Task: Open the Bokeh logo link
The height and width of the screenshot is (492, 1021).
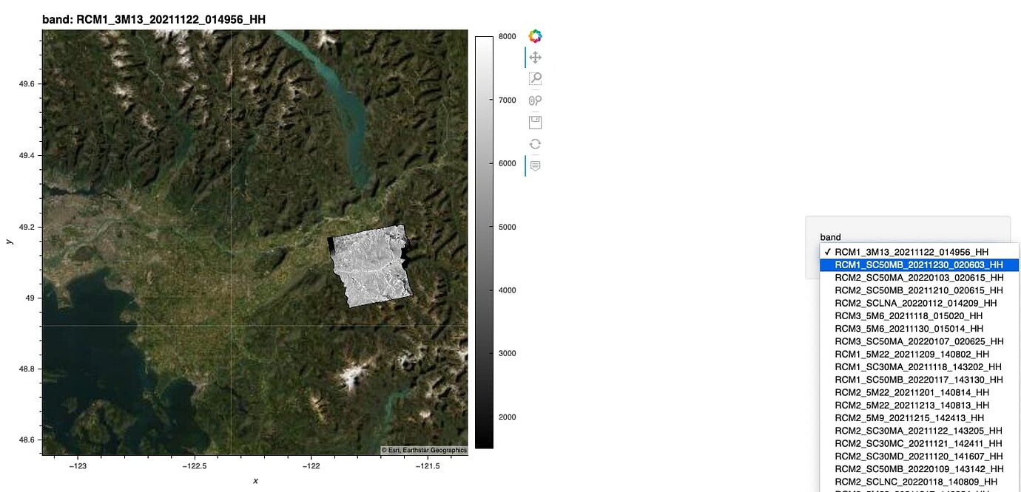Action: pos(535,36)
